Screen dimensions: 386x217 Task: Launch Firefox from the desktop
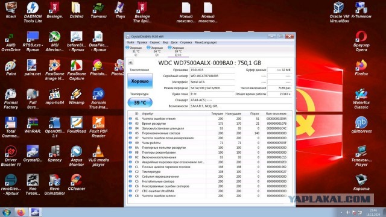pos(361,67)
